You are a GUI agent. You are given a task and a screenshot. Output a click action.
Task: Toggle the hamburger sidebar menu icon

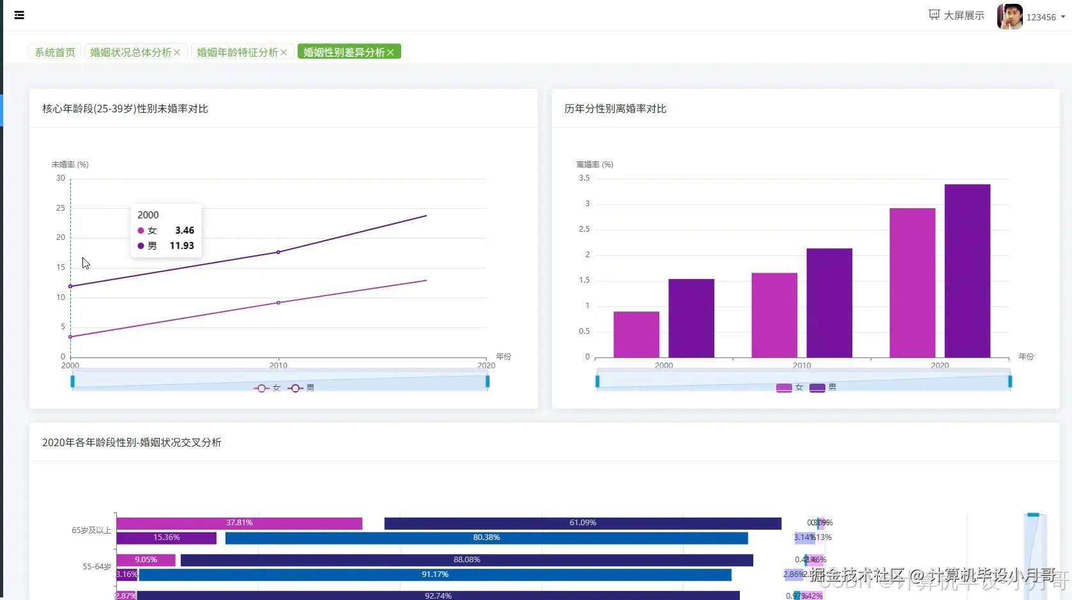coord(19,15)
